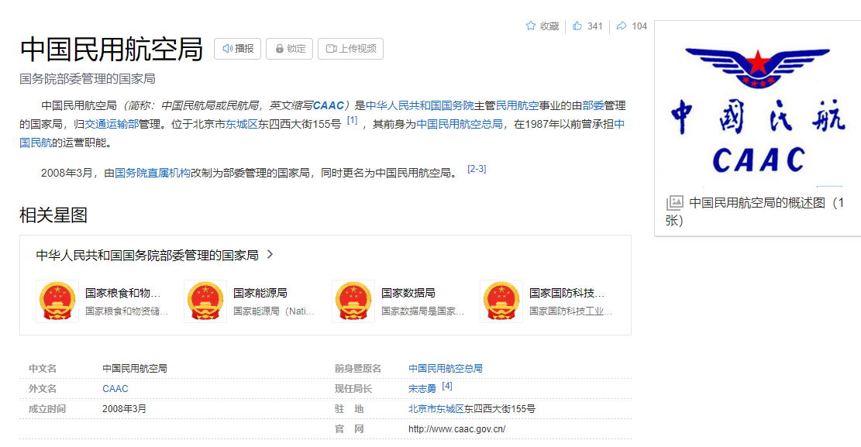Open 中国民用航空总局 link in info table
861x447 pixels.
[x=445, y=369]
